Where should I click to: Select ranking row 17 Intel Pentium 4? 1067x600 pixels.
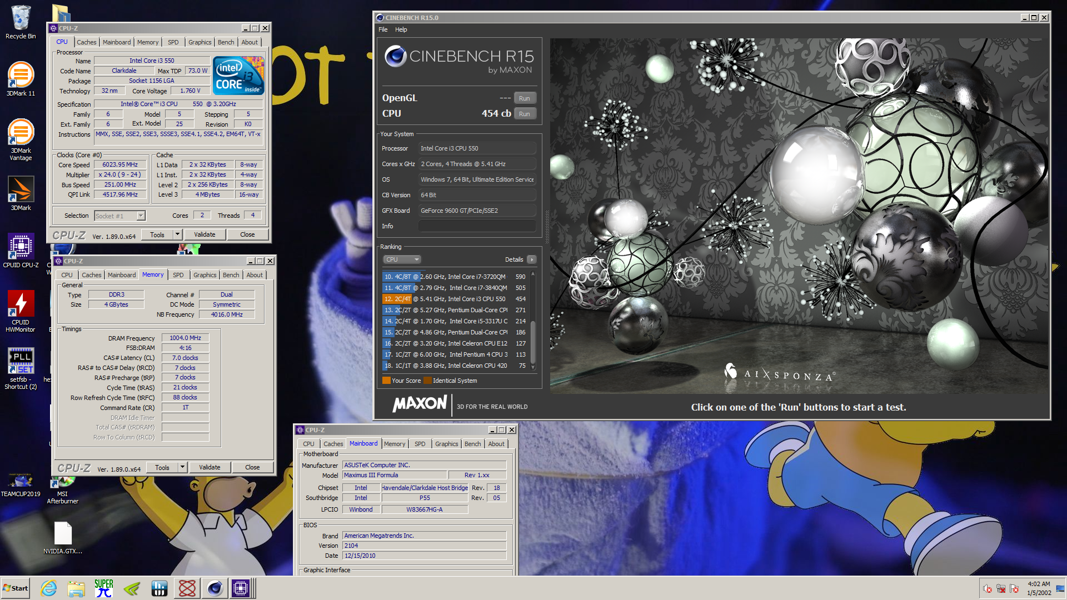click(455, 354)
